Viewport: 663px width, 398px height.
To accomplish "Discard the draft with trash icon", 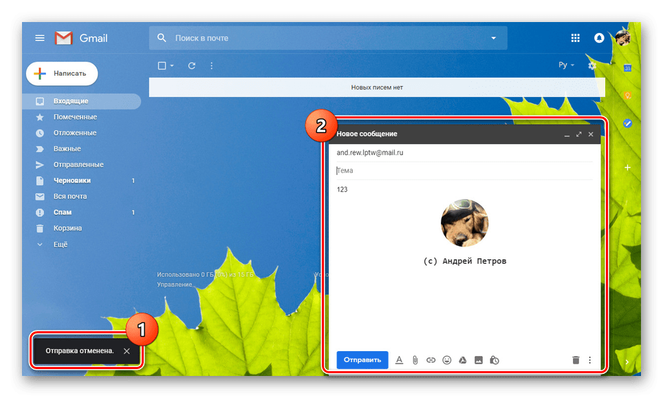I will tap(576, 360).
